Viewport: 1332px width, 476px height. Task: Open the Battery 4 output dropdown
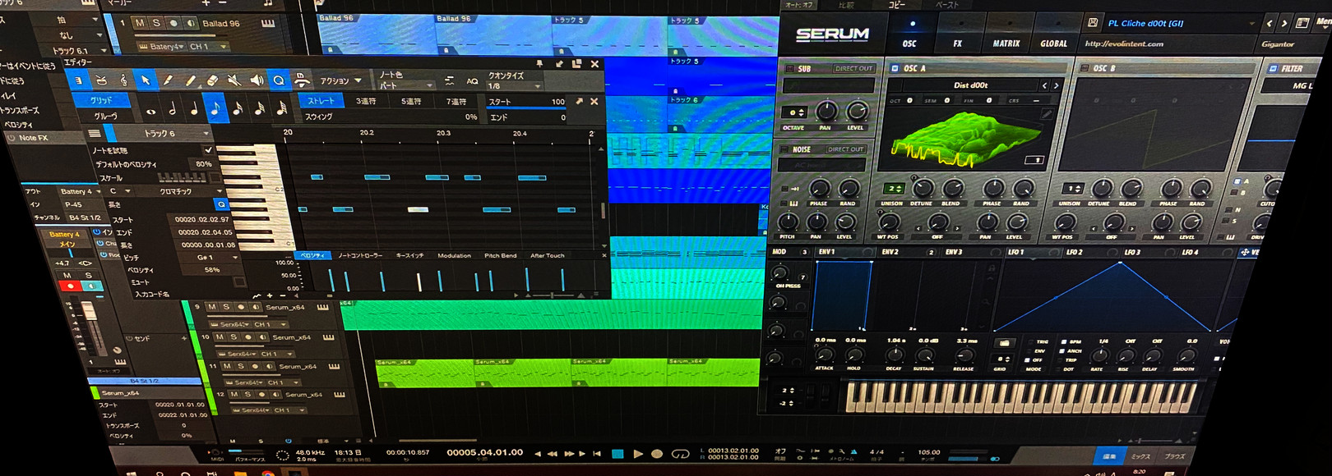pyautogui.click(x=79, y=191)
